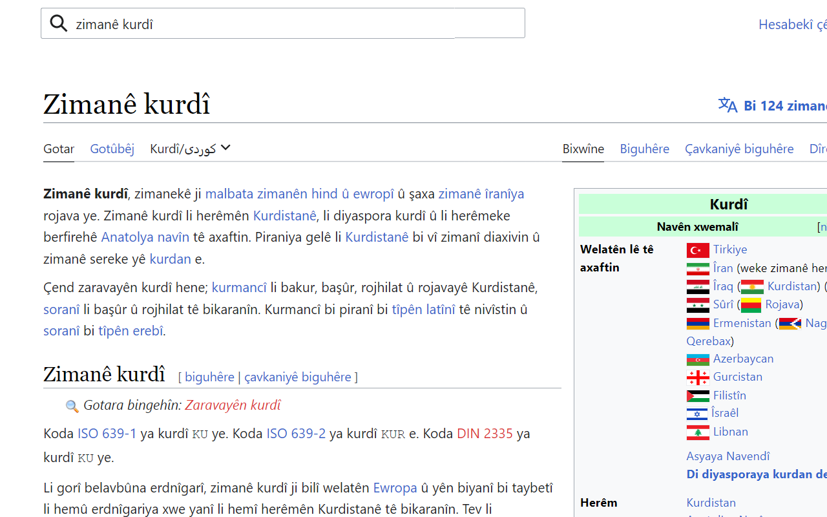Click the Rojava flag icon
Image resolution: width=827 pixels, height=517 pixels.
pyautogui.click(x=751, y=305)
